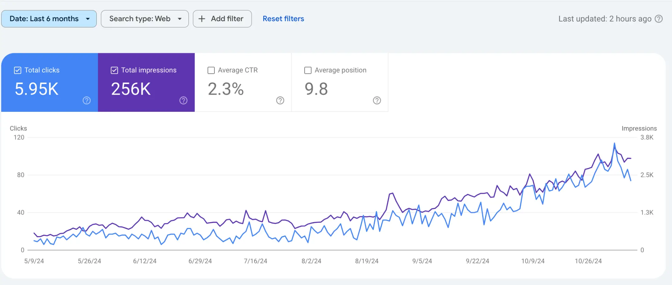The width and height of the screenshot is (672, 285).
Task: Click the 6/29/24 date label on chart
Action: 200,261
